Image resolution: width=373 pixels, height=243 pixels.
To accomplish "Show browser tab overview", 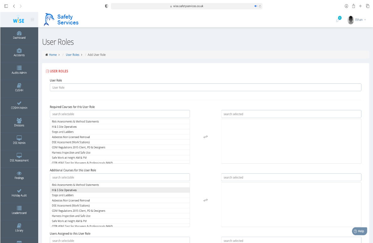I will [368, 6].
